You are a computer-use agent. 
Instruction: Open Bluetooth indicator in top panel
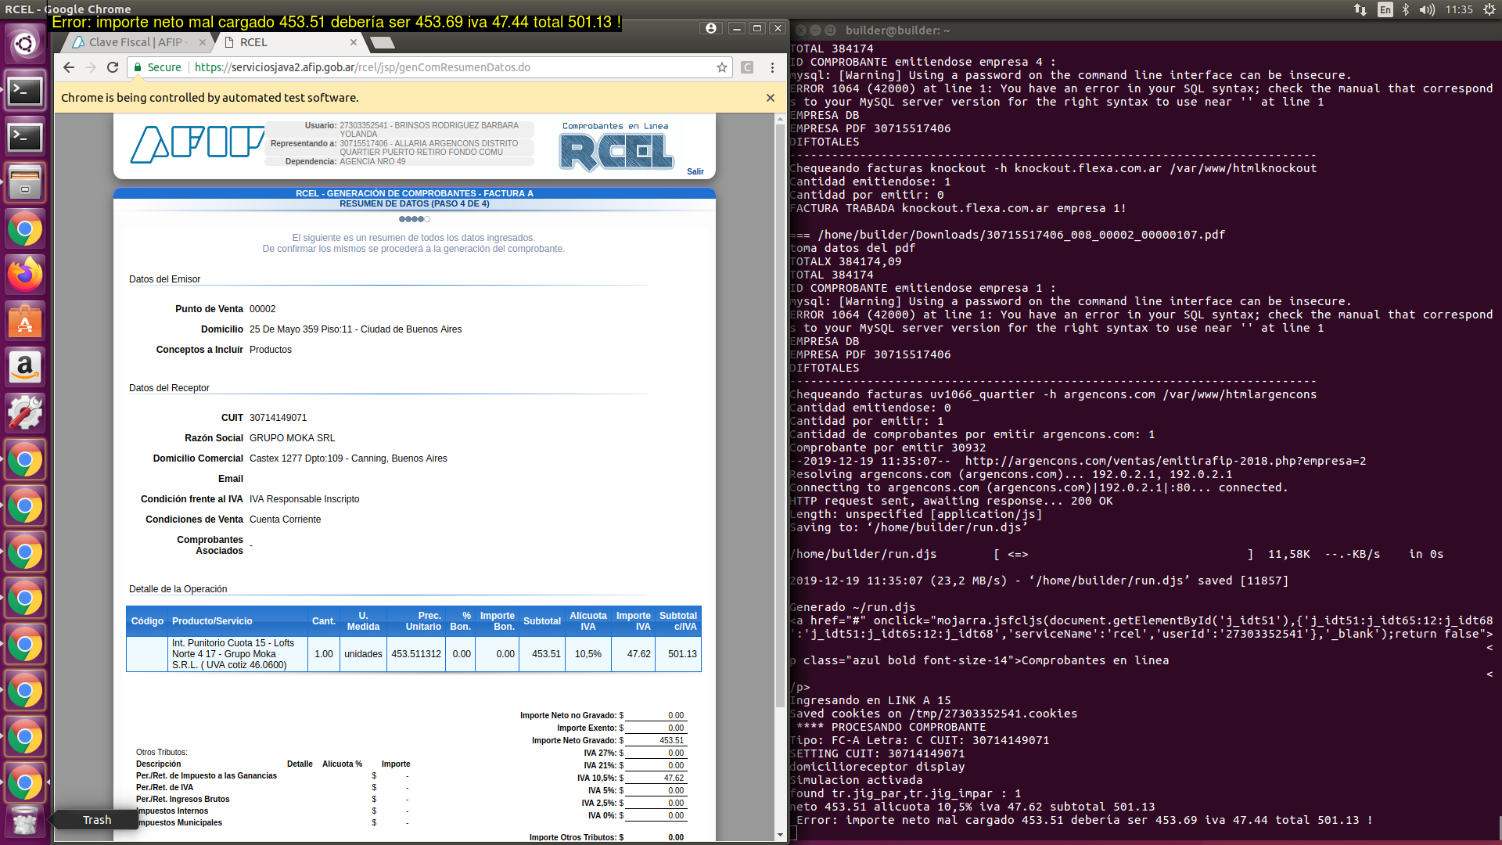[x=1406, y=9]
